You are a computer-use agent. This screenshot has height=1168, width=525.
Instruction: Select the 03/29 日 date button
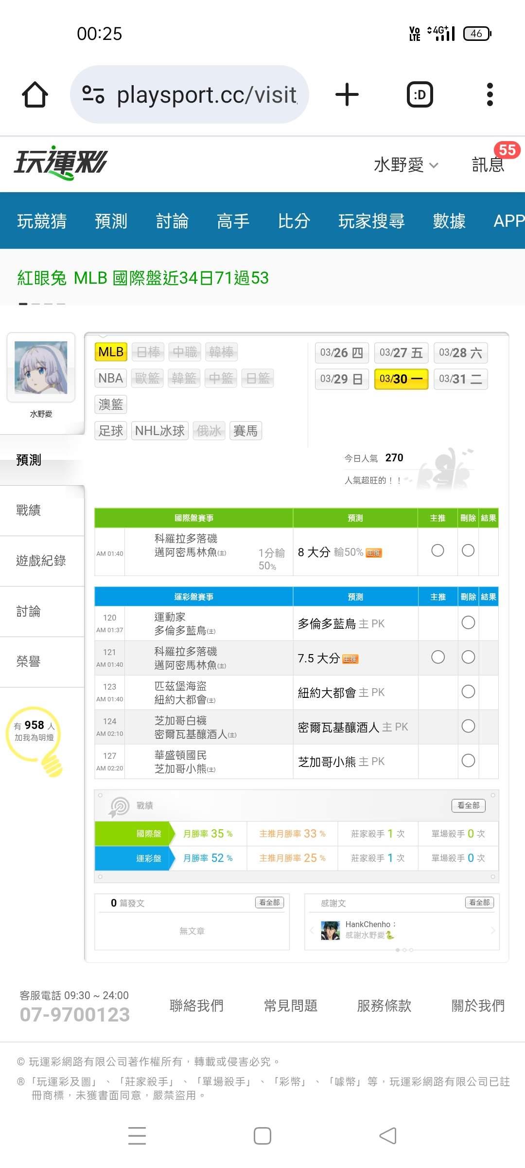342,379
